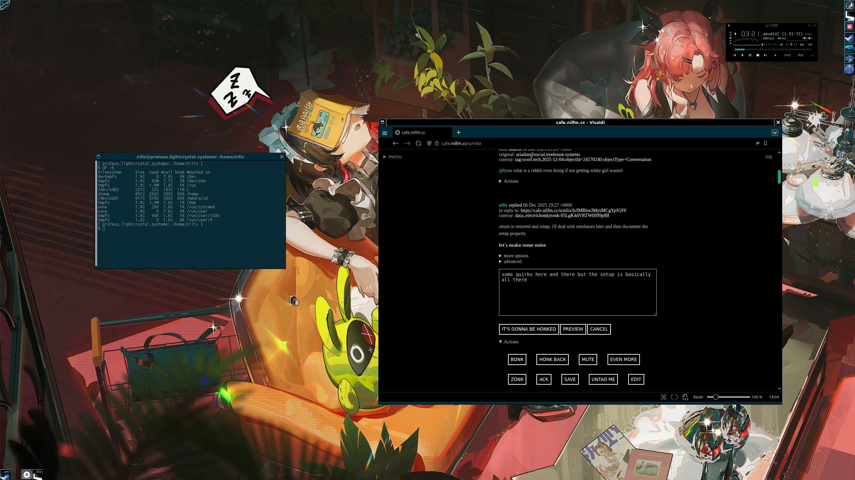Expand the menu disclosure triangle
The height and width of the screenshot is (480, 855).
[x=385, y=157]
